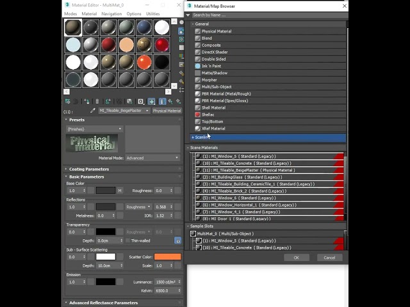Click Assign Material to Selection icon
Viewport: 410px width, 307px height.
(86, 101)
